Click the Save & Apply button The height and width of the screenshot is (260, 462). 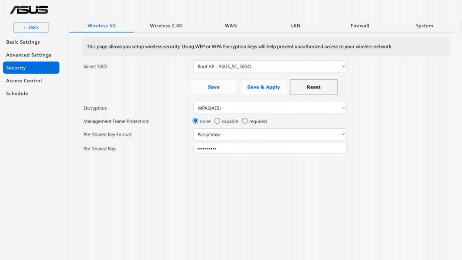coord(264,87)
